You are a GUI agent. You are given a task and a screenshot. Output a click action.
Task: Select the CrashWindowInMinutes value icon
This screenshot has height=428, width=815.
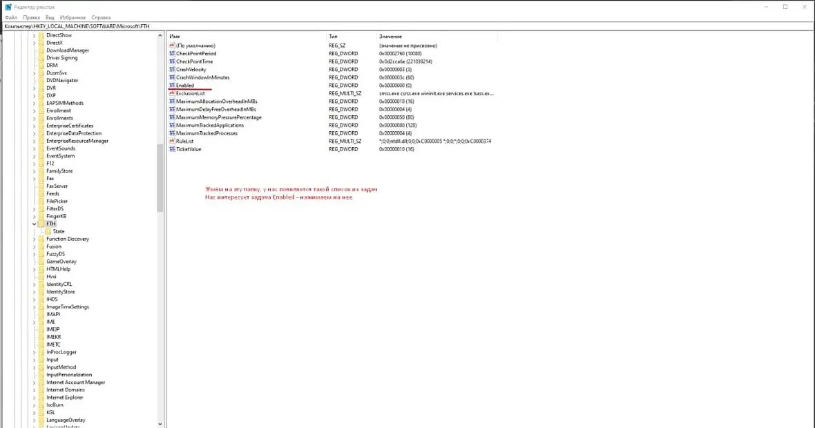pos(172,77)
